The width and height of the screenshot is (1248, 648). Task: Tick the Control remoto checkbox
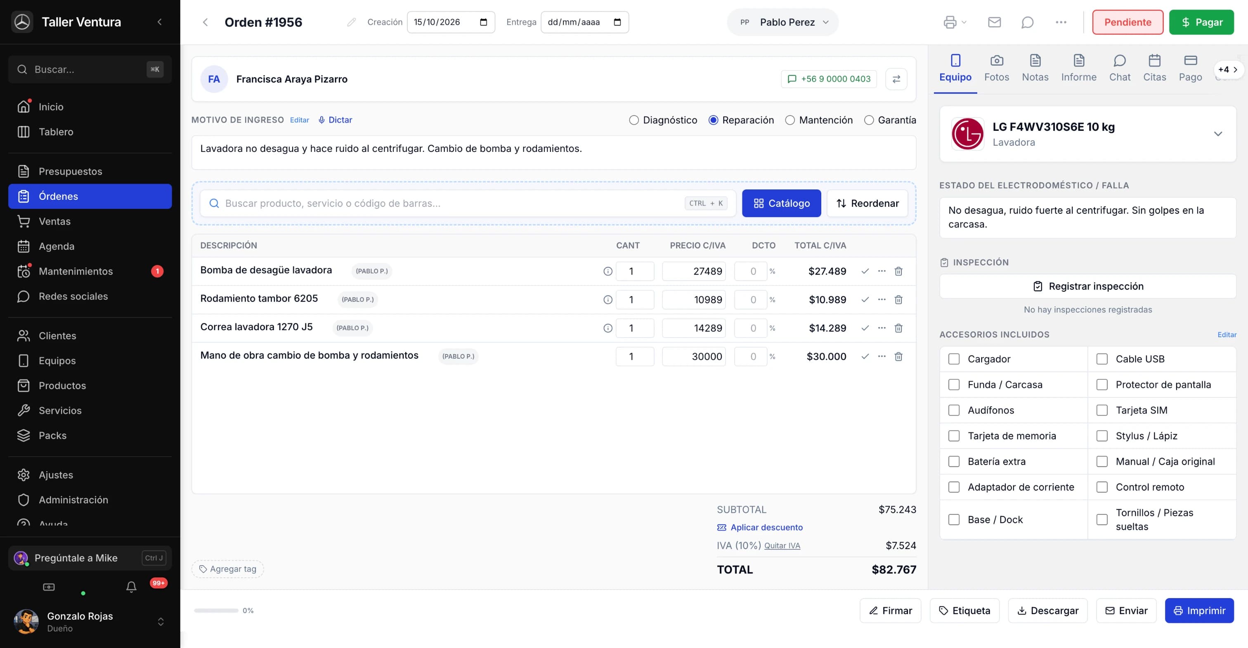1101,487
